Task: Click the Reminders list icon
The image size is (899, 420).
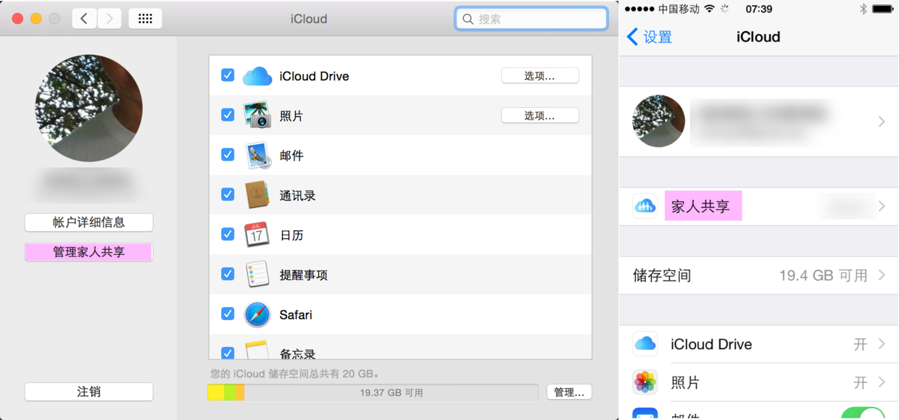Action: pyautogui.click(x=257, y=274)
